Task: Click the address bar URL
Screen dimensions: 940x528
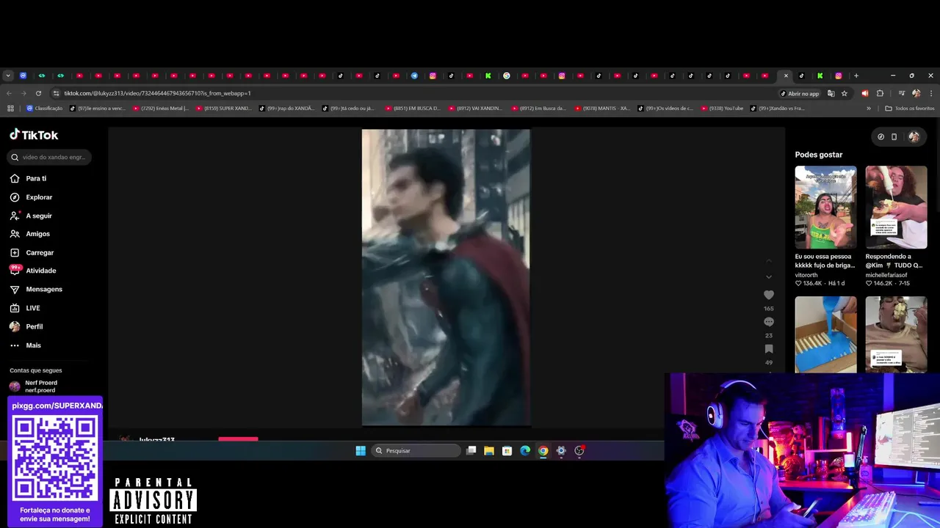Action: click(x=157, y=93)
